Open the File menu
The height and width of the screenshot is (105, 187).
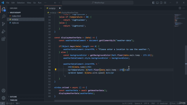coord(8,3)
